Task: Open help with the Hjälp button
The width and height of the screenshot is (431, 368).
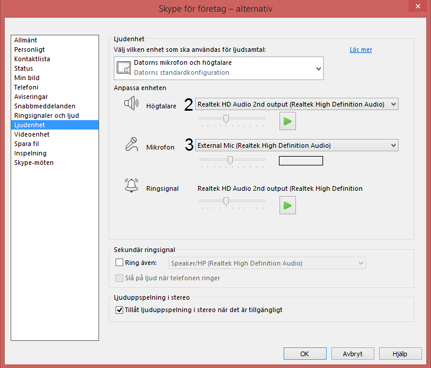Action: pos(400,354)
